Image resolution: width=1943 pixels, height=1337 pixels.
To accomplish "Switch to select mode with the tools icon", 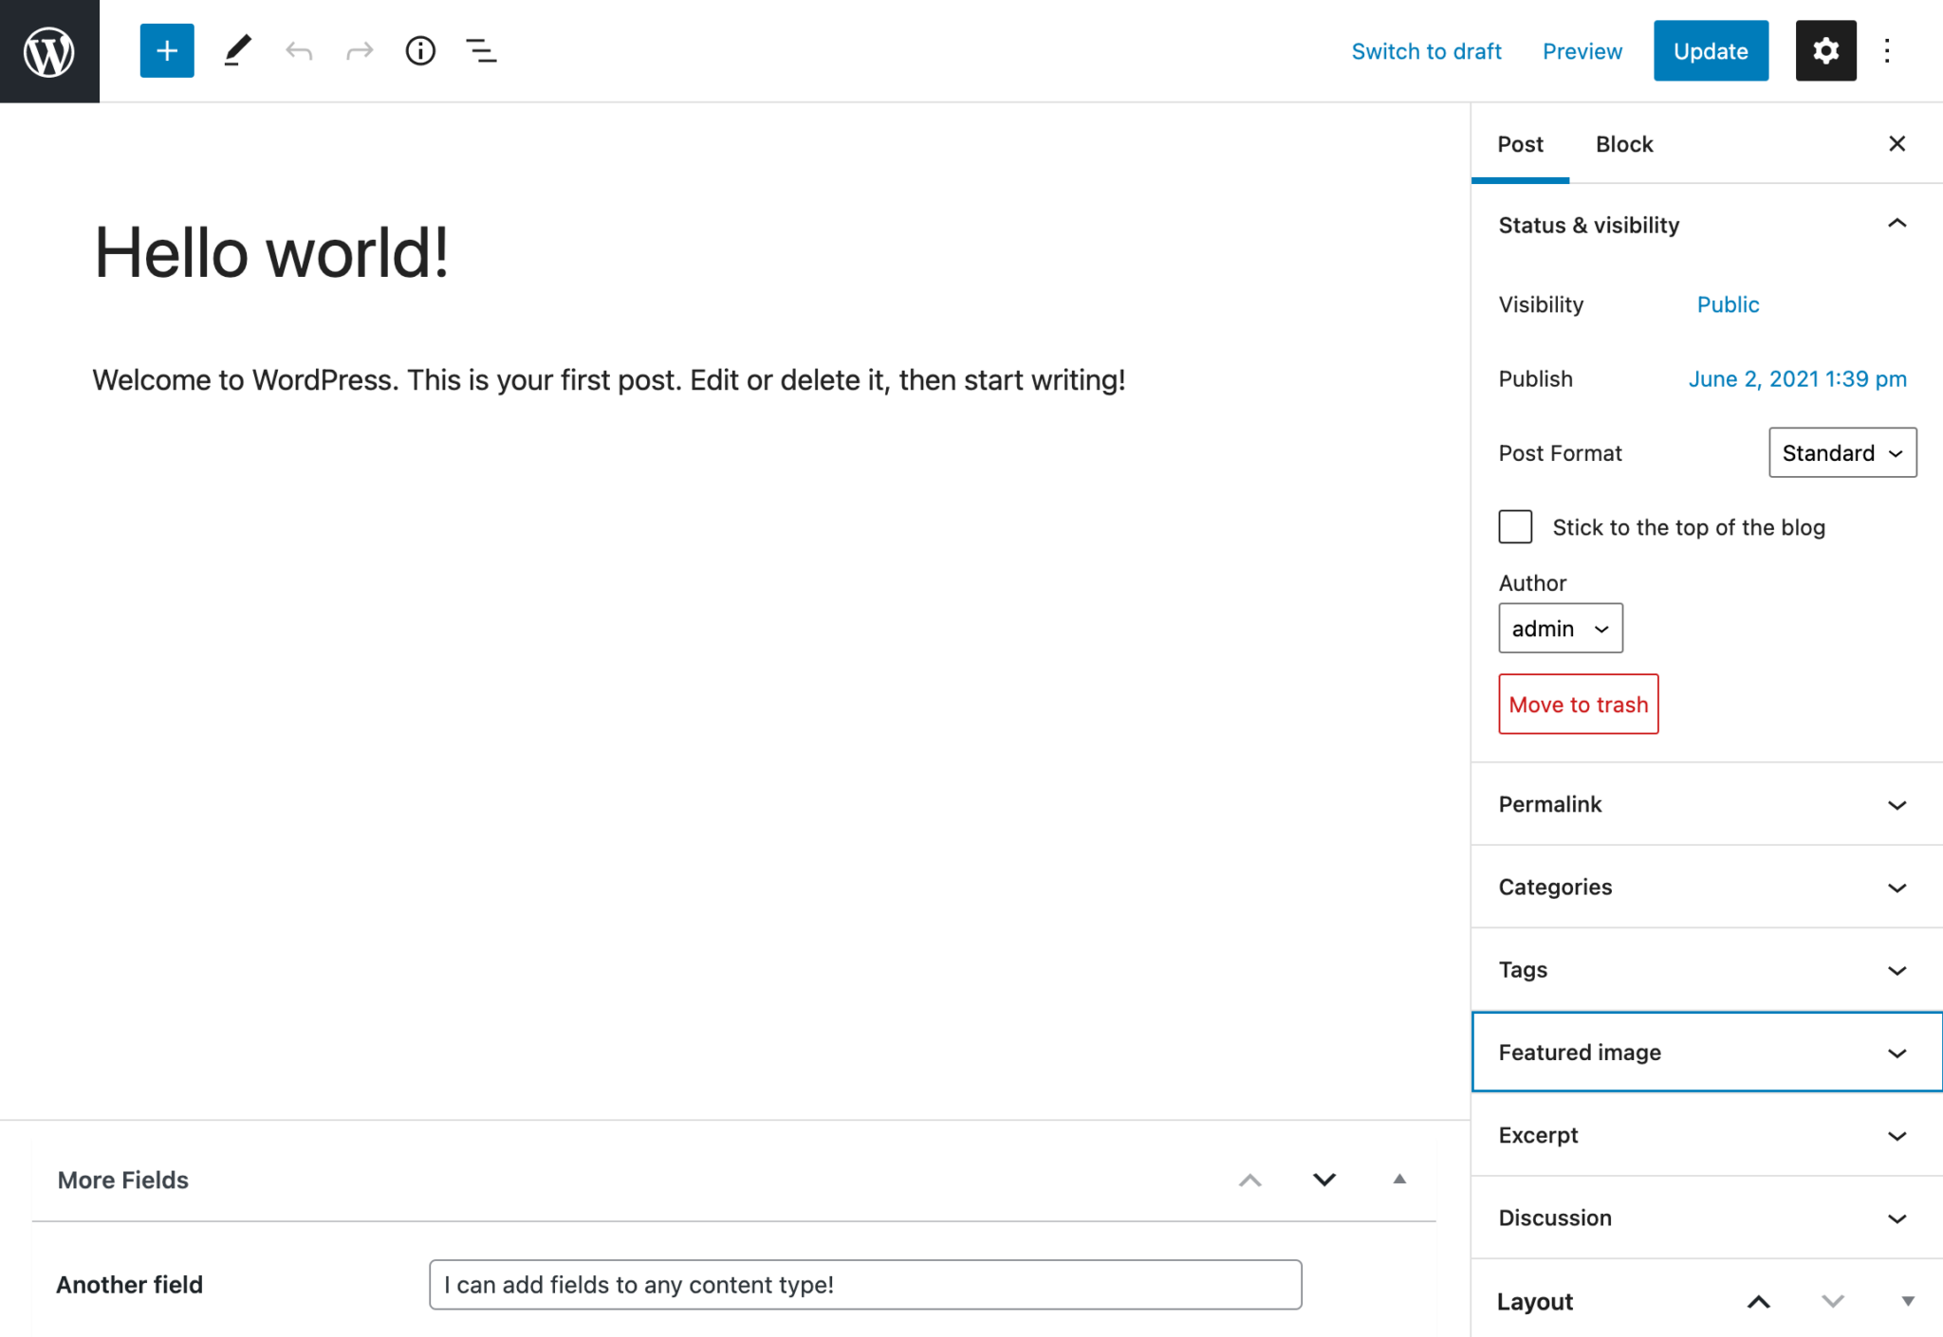I will tap(236, 50).
